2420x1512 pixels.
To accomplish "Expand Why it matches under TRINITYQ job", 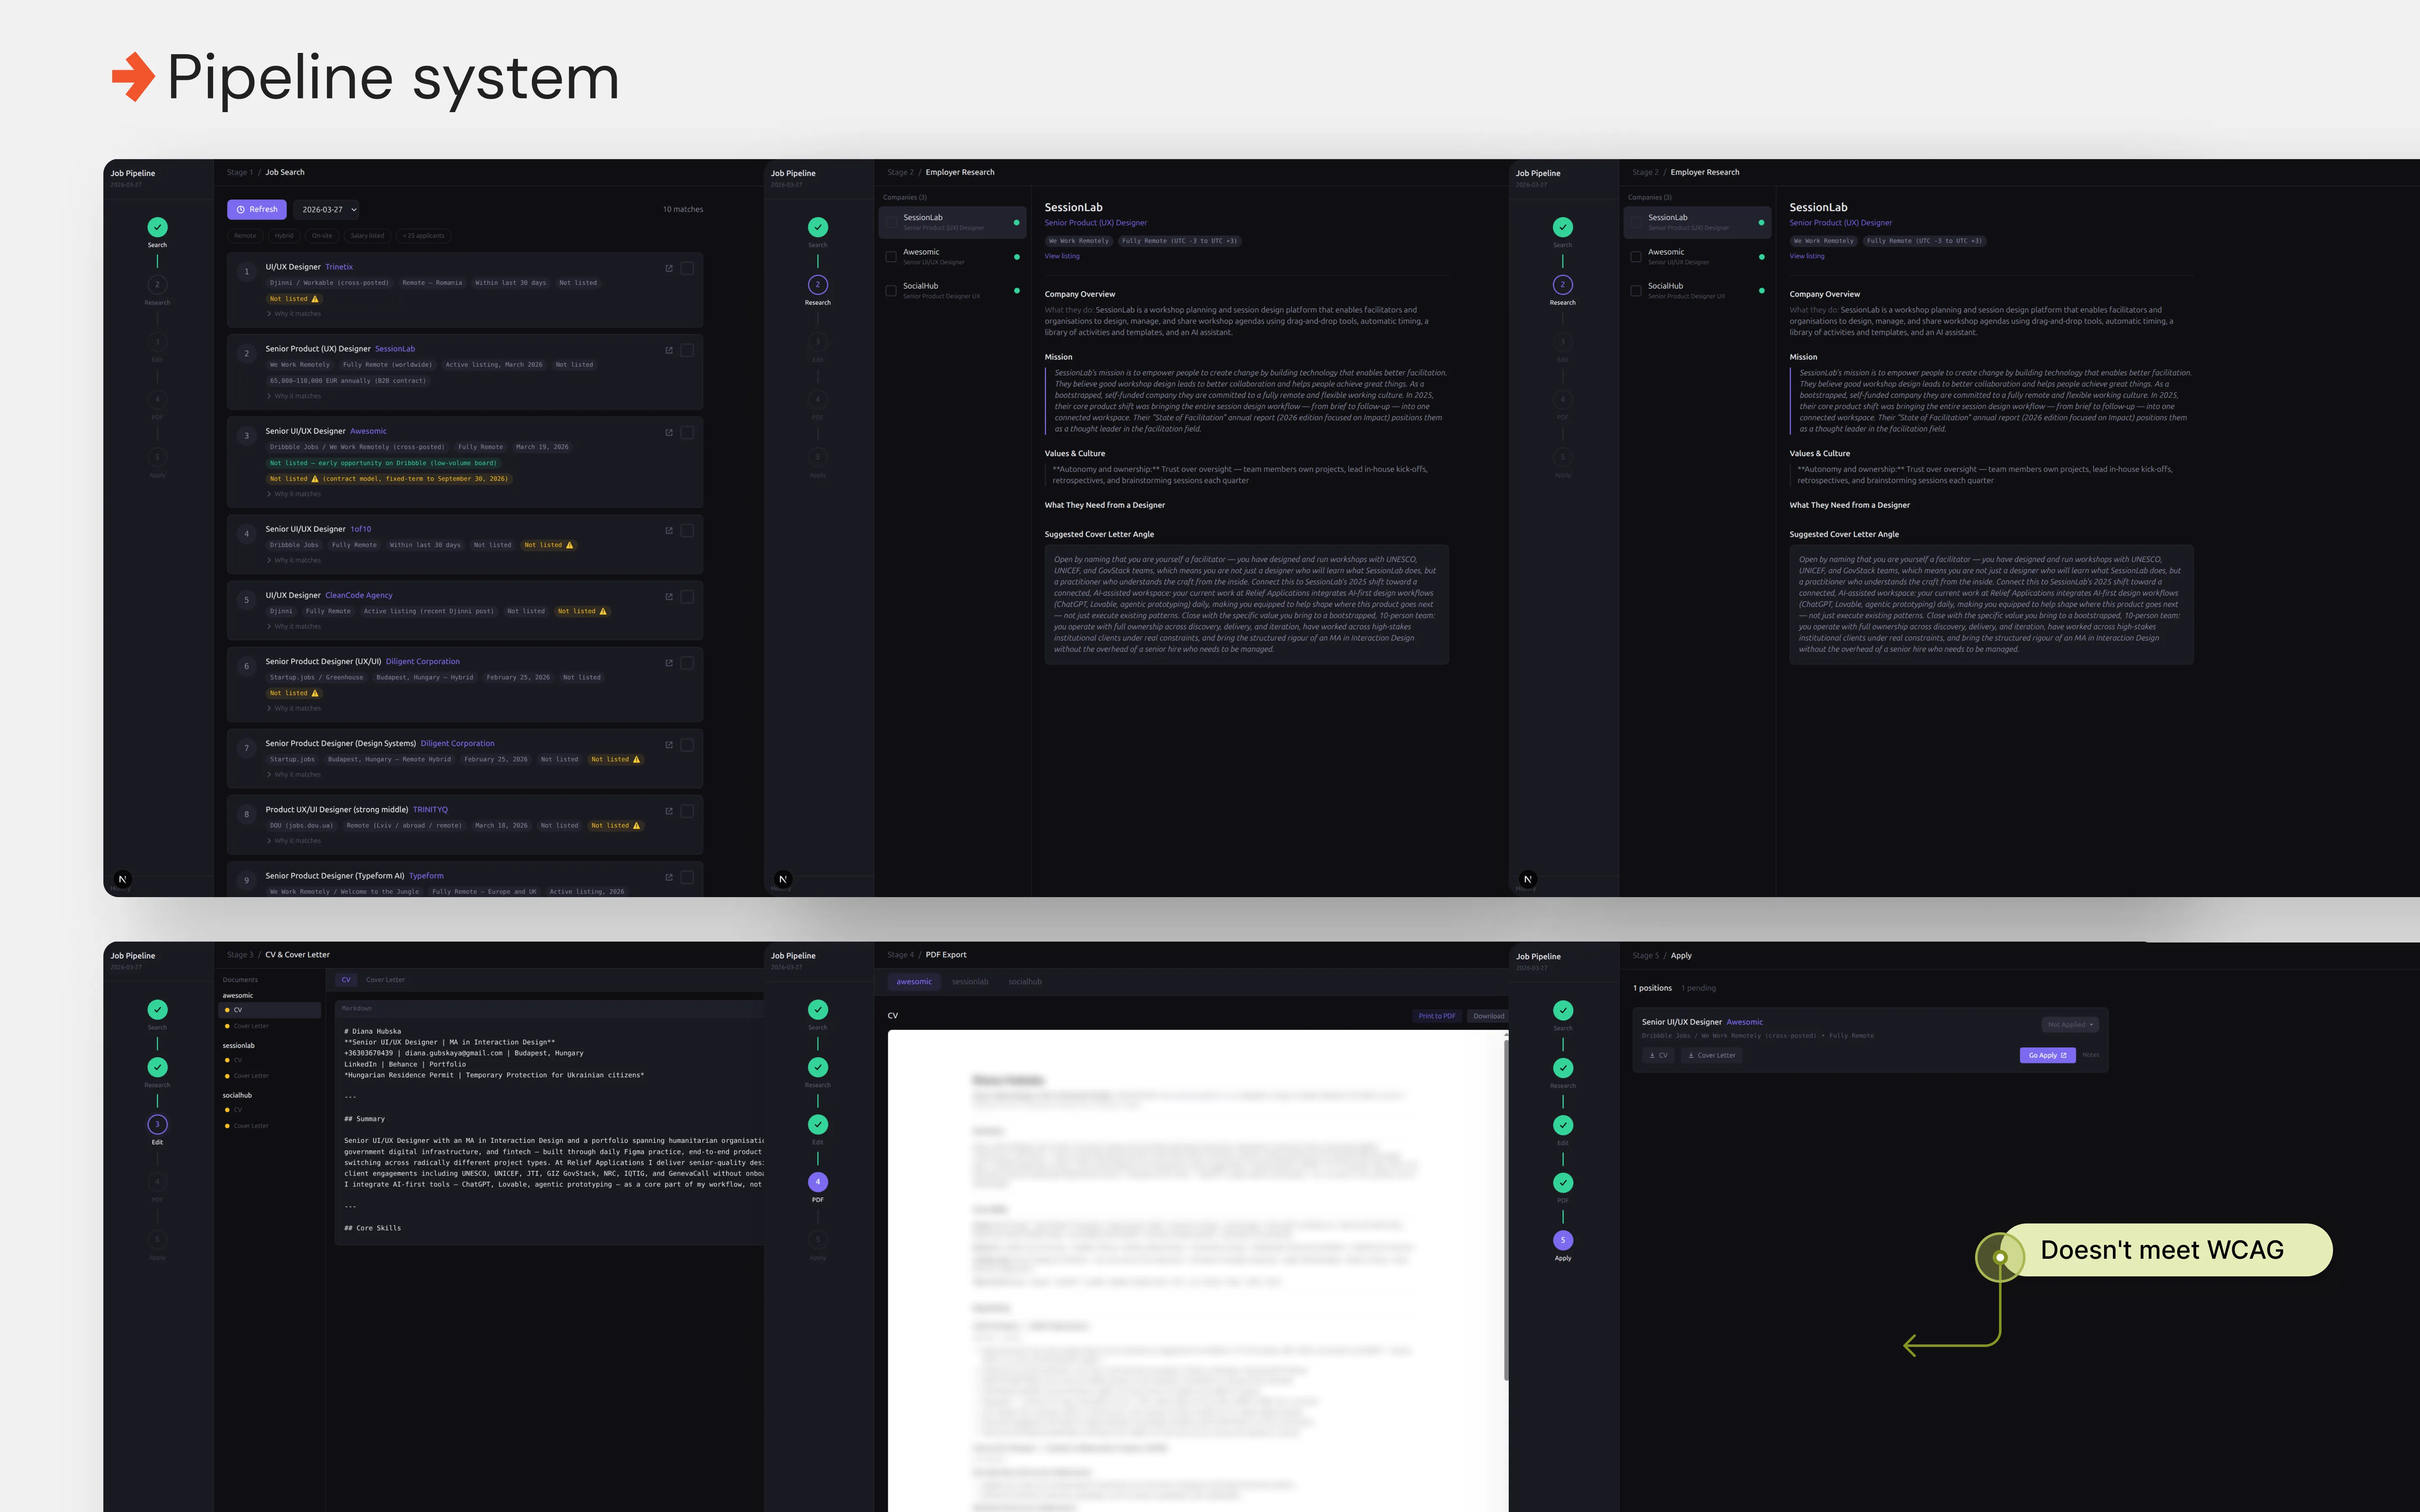I will coord(294,840).
